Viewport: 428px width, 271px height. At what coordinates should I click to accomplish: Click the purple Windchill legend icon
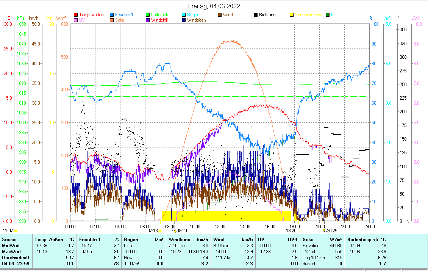[x=148, y=20]
